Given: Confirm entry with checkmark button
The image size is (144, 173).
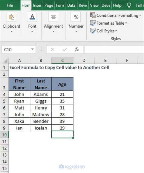Looking at the screenshot, I should (x=65, y=50).
